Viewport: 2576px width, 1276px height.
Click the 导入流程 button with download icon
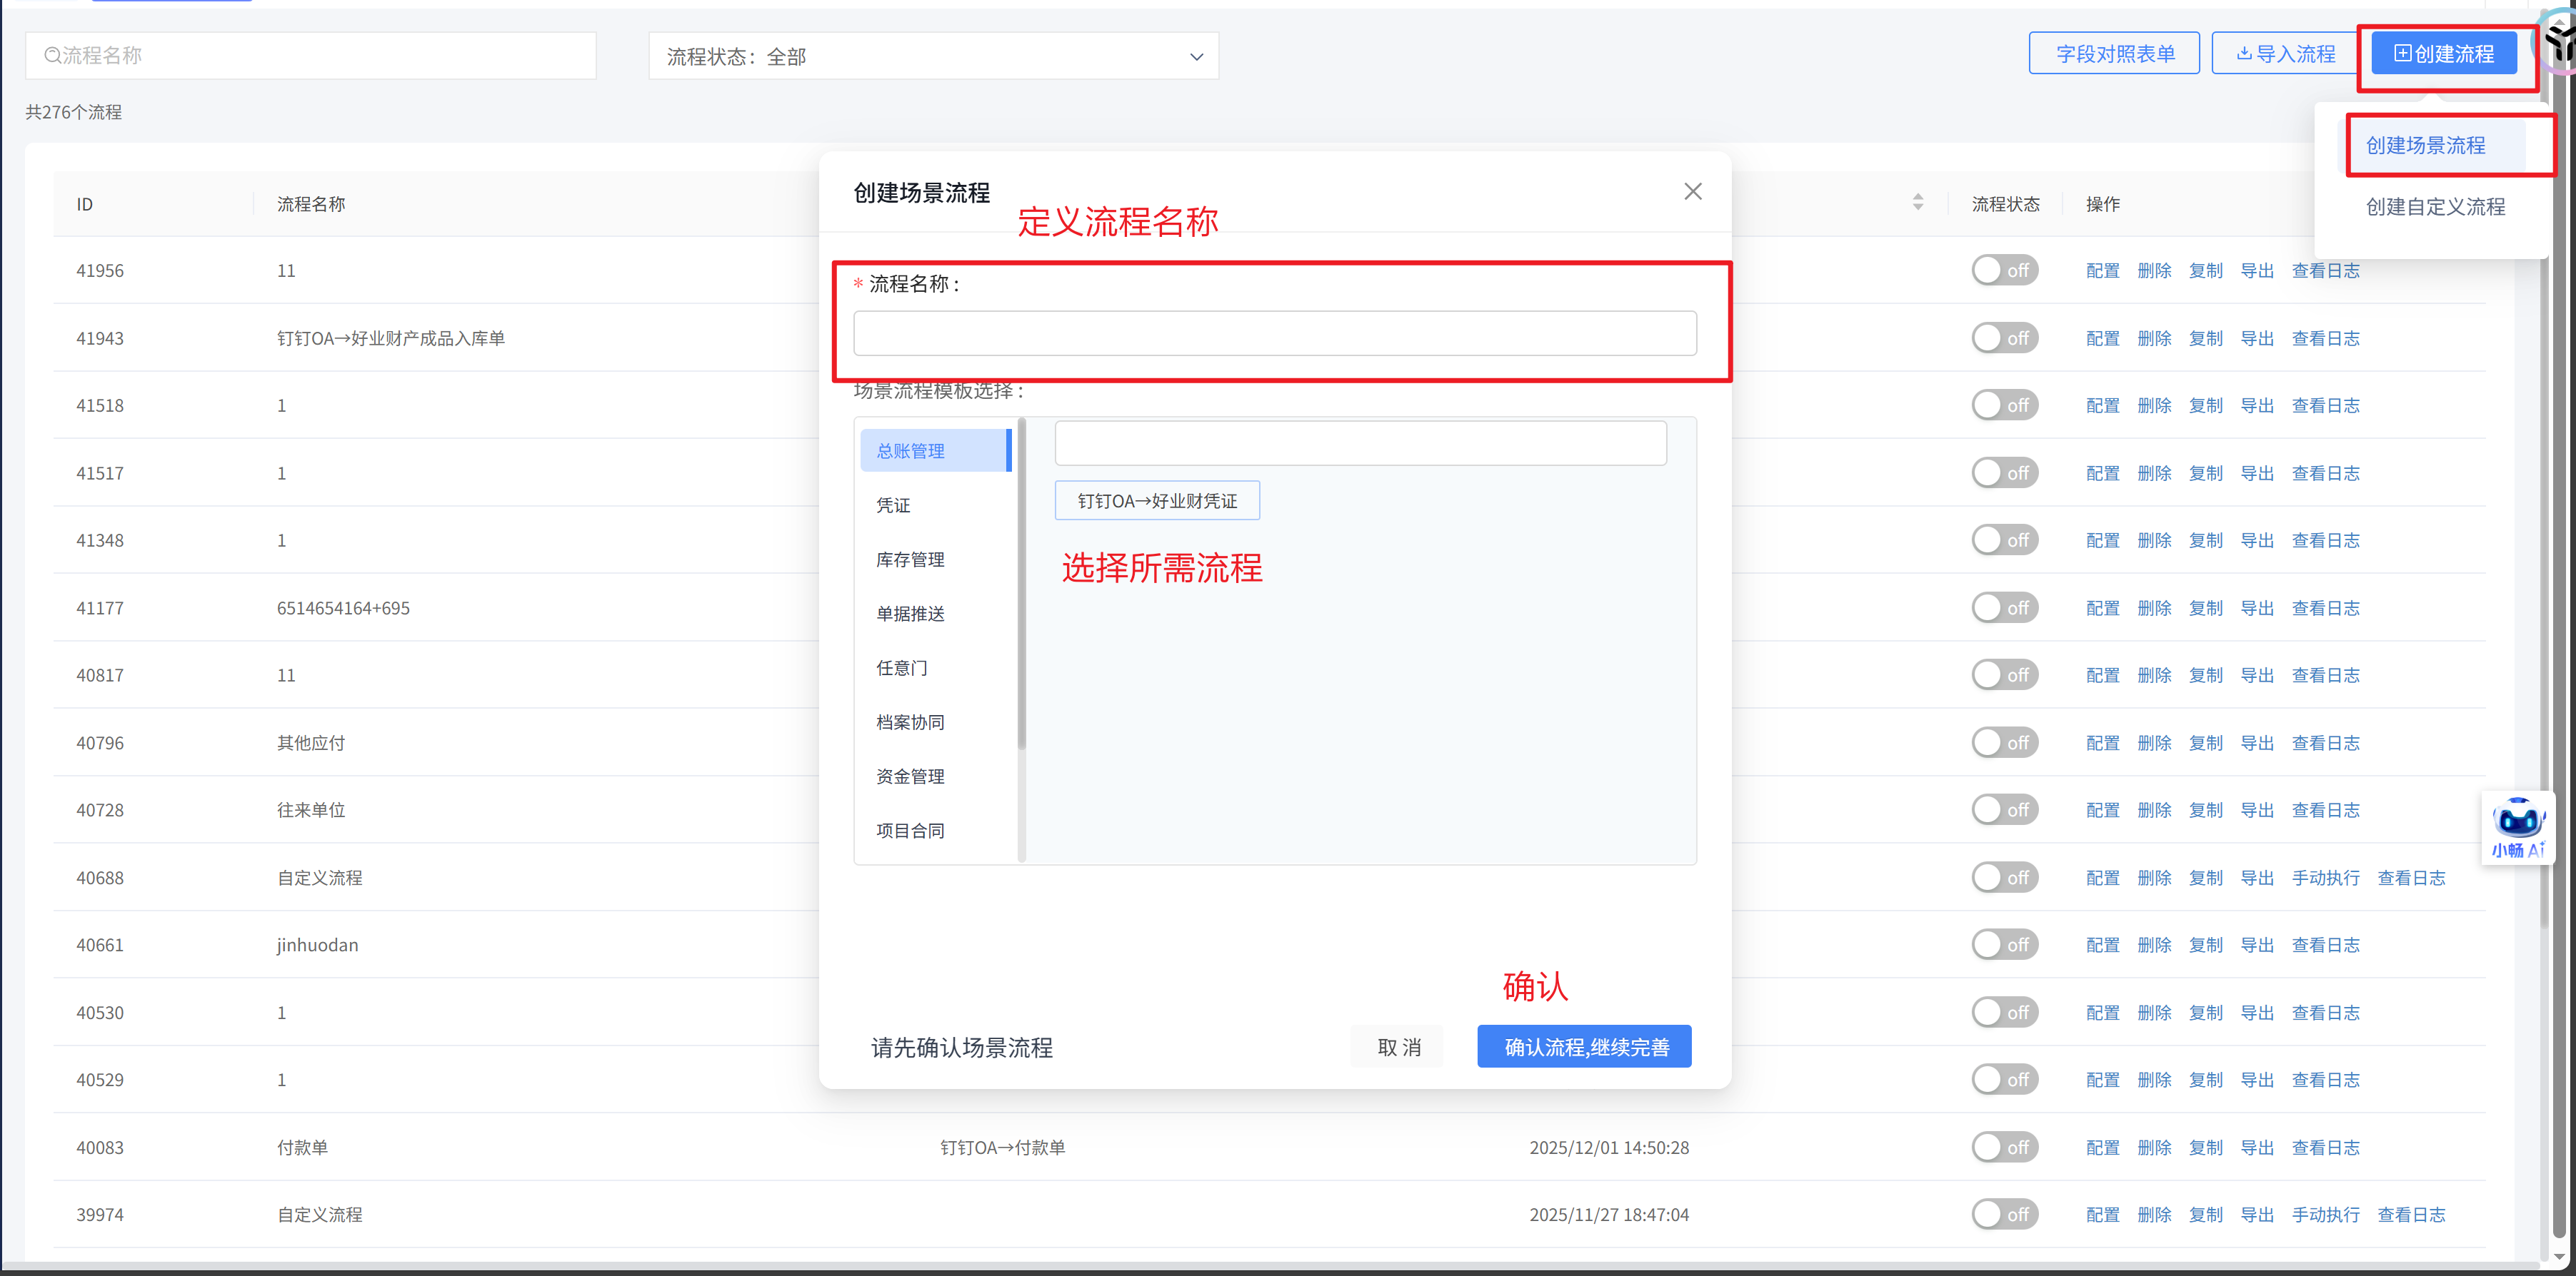click(2286, 54)
